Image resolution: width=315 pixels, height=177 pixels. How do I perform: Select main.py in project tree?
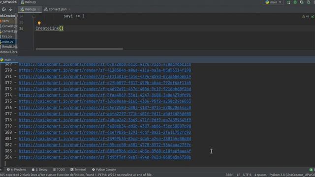(7, 42)
